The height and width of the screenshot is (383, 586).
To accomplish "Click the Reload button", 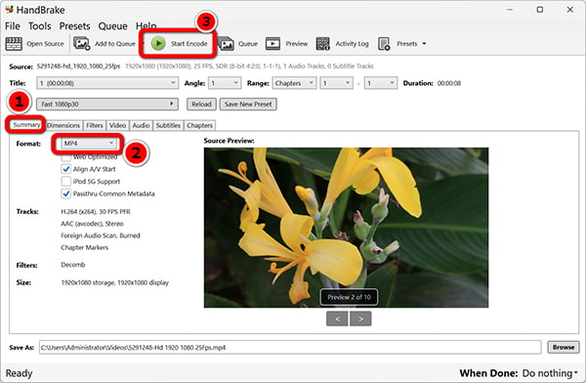I will (x=201, y=104).
